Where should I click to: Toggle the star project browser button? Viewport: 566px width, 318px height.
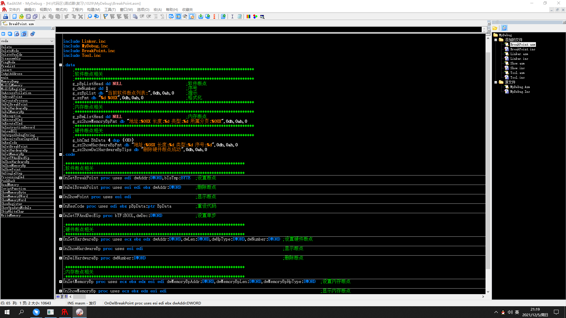click(192, 16)
